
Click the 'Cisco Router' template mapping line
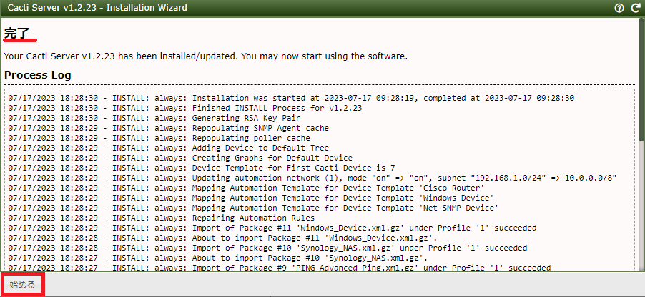pyautogui.click(x=245, y=188)
